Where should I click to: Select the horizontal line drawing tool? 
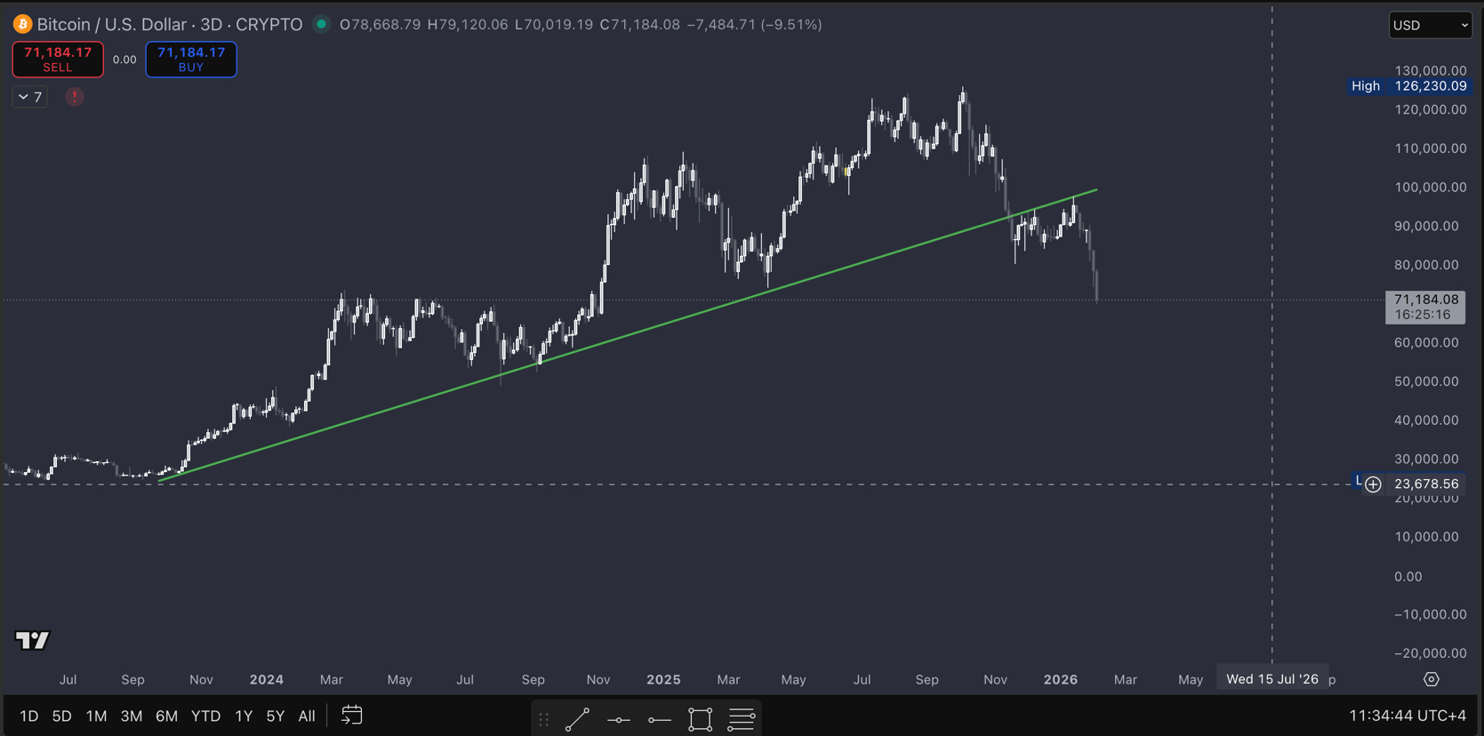coord(619,719)
